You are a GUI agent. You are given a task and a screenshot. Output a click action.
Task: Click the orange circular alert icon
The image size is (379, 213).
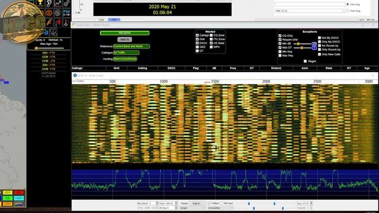click(x=49, y=12)
